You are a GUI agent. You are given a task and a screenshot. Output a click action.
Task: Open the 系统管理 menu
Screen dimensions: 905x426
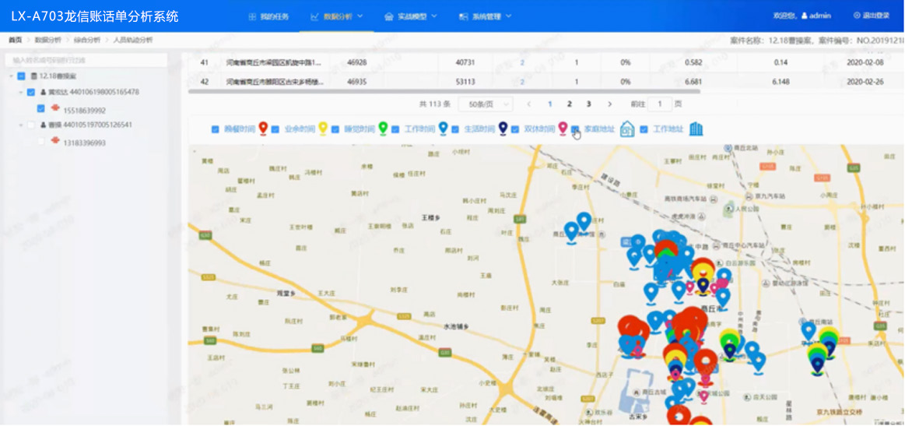486,16
